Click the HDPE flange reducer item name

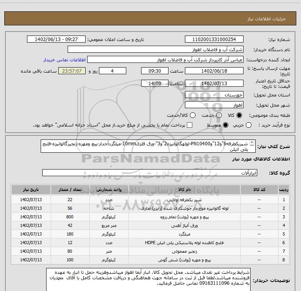[x=184, y=243]
